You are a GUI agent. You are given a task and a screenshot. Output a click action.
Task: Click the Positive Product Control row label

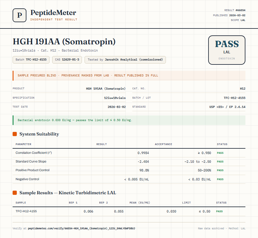tap(32, 170)
